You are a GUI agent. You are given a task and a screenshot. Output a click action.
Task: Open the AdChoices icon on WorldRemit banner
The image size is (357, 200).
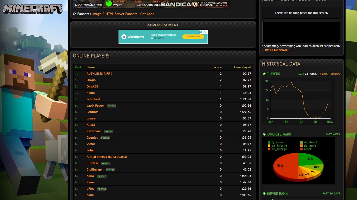201,32
